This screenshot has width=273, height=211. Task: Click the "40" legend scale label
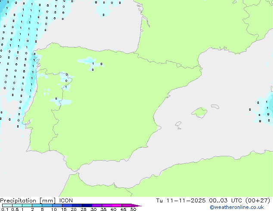pyautogui.click(x=113, y=209)
